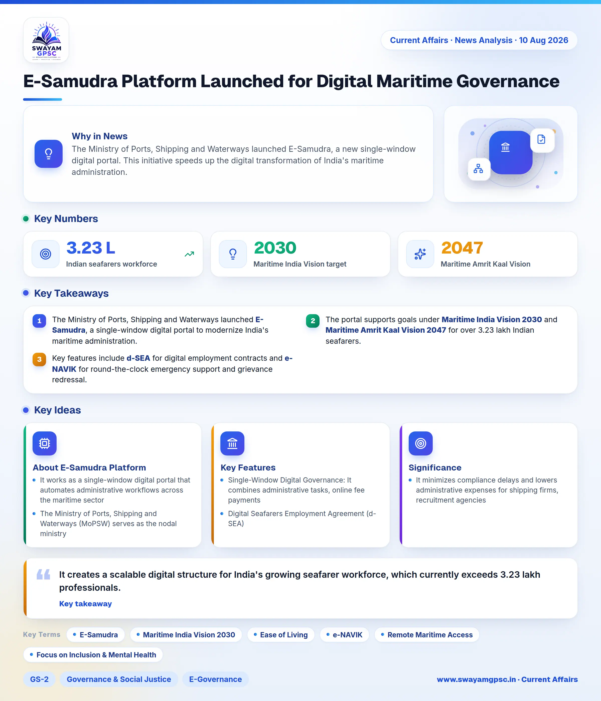
Task: Click the orange 2047 figure
Action: (x=462, y=248)
